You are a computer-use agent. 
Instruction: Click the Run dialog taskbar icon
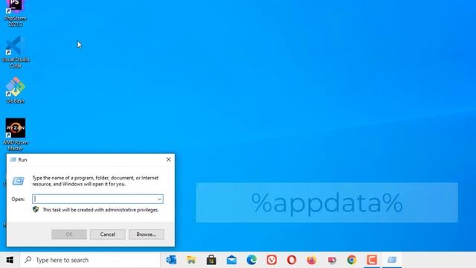[392, 260]
